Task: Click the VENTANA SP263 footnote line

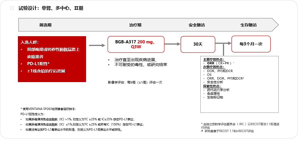Action: click(48, 109)
